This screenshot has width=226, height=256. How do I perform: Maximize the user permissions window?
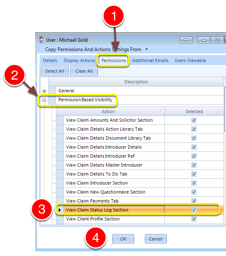[217, 40]
